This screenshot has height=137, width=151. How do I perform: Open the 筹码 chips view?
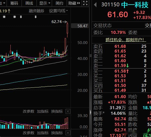coord(14,3)
